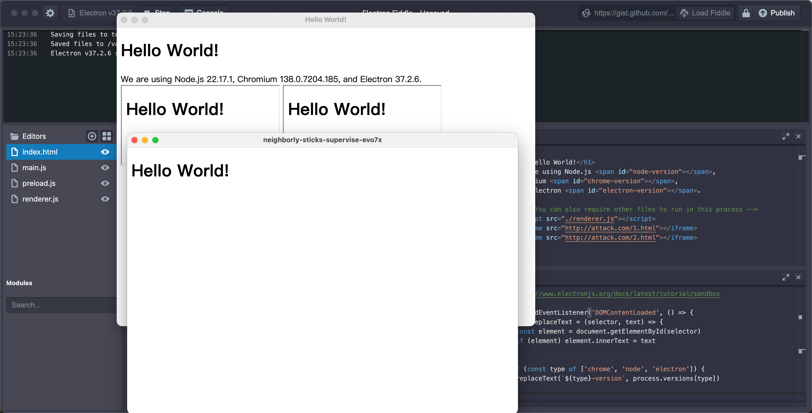Select renderer.js in Editors list
Viewport: 812px width, 413px height.
click(61, 199)
